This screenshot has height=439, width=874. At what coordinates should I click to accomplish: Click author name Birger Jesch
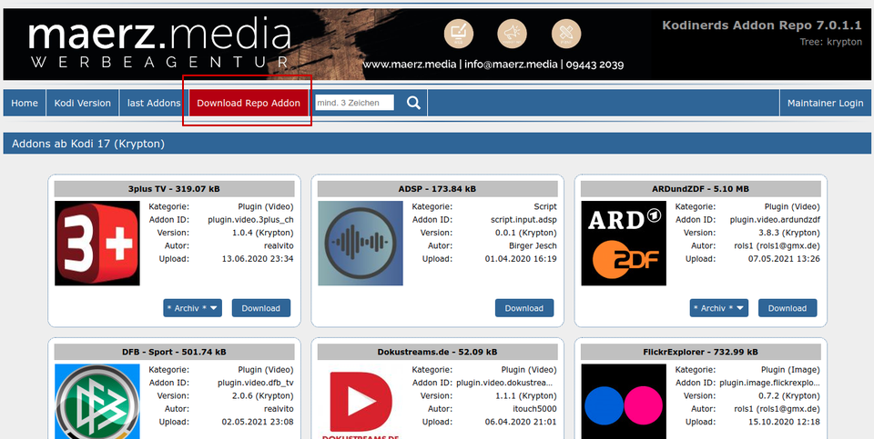(533, 245)
